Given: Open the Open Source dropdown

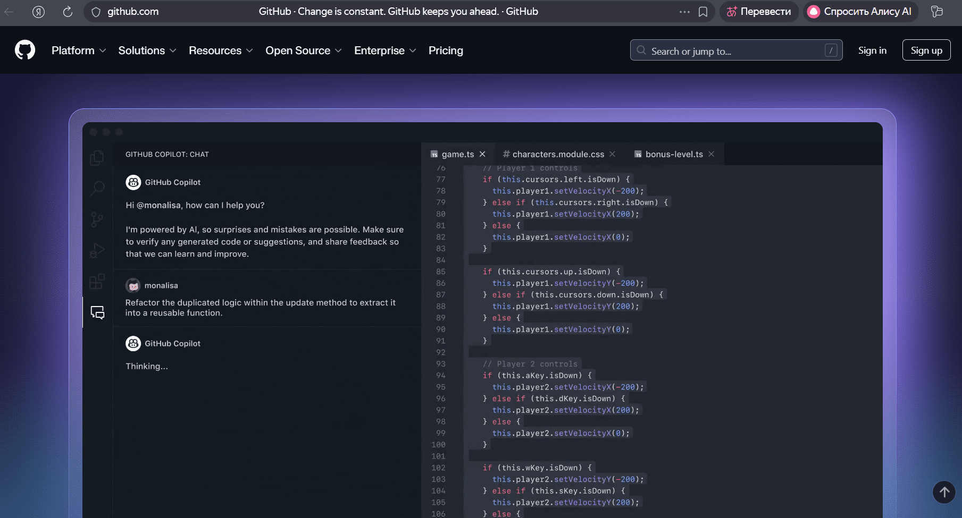Looking at the screenshot, I should click(x=304, y=50).
